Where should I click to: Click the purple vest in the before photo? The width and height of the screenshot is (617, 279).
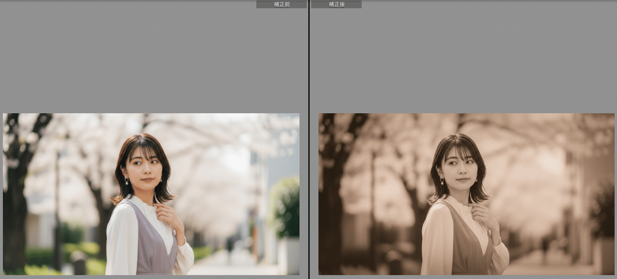pos(151,246)
